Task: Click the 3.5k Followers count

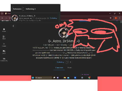Action: pos(49,45)
